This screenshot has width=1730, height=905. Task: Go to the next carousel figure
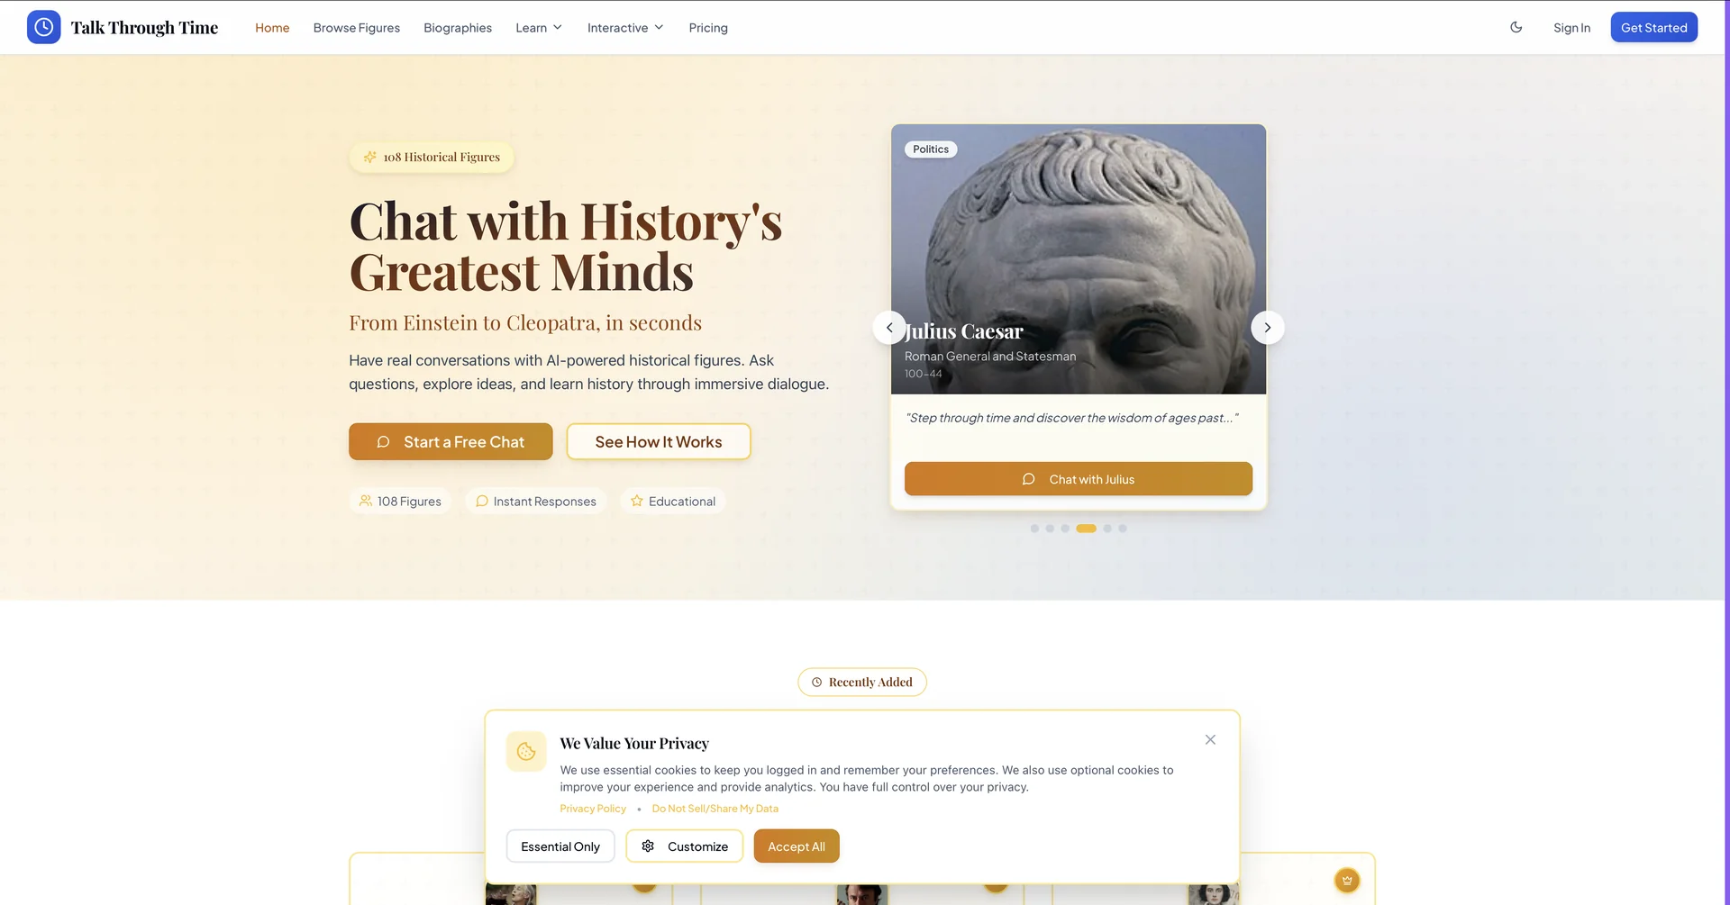tap(1267, 327)
